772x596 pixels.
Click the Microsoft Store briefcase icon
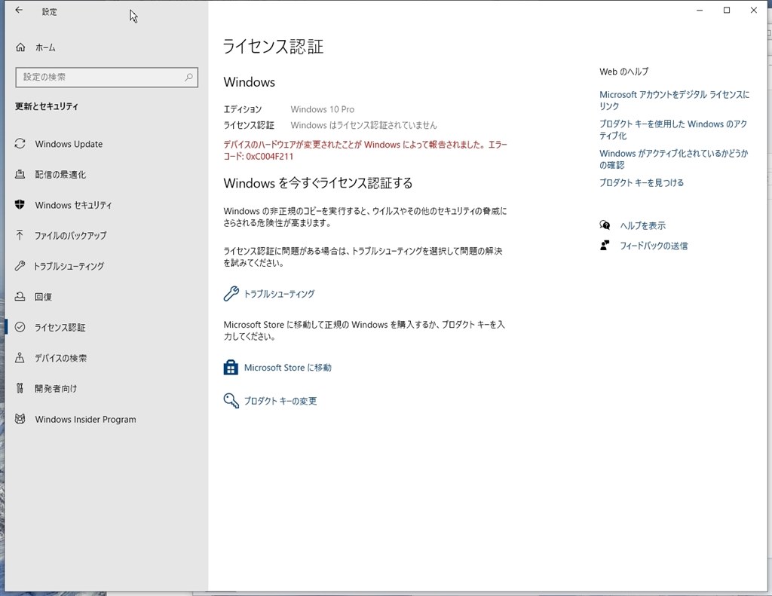point(230,367)
